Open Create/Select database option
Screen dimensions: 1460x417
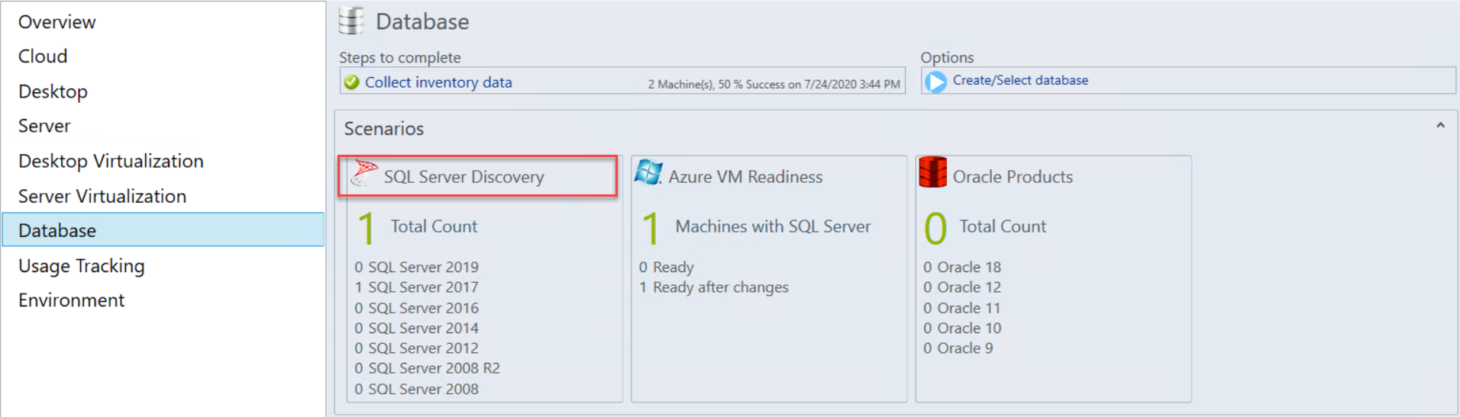(x=1020, y=81)
